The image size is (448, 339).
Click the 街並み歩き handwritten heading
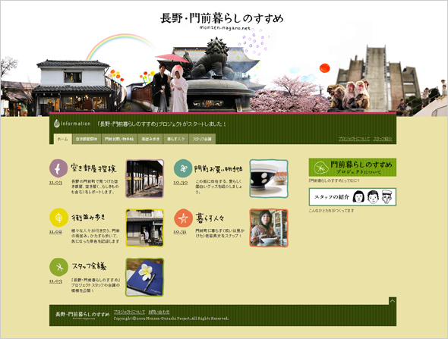pos(88,218)
